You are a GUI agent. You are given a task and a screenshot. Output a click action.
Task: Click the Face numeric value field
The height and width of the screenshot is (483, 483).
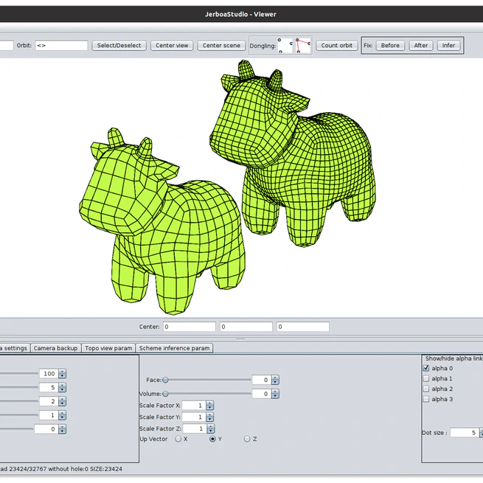click(262, 380)
